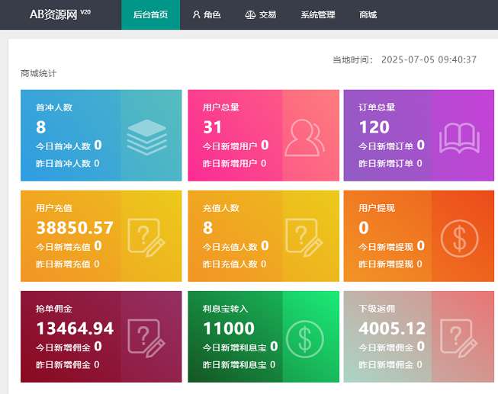The width and height of the screenshot is (498, 394).
Task: Open the 商城 menu
Action: [x=368, y=14]
